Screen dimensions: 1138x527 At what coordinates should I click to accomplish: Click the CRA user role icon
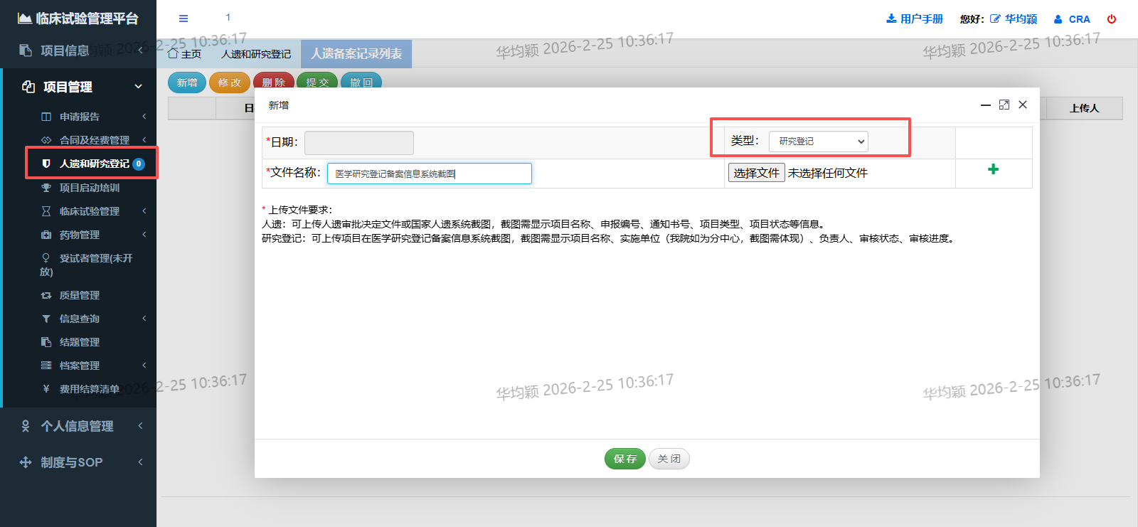1058,19
